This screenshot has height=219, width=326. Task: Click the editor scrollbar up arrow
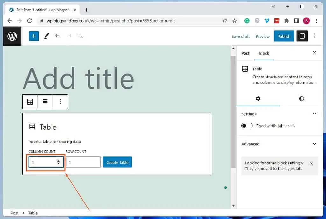(233, 48)
